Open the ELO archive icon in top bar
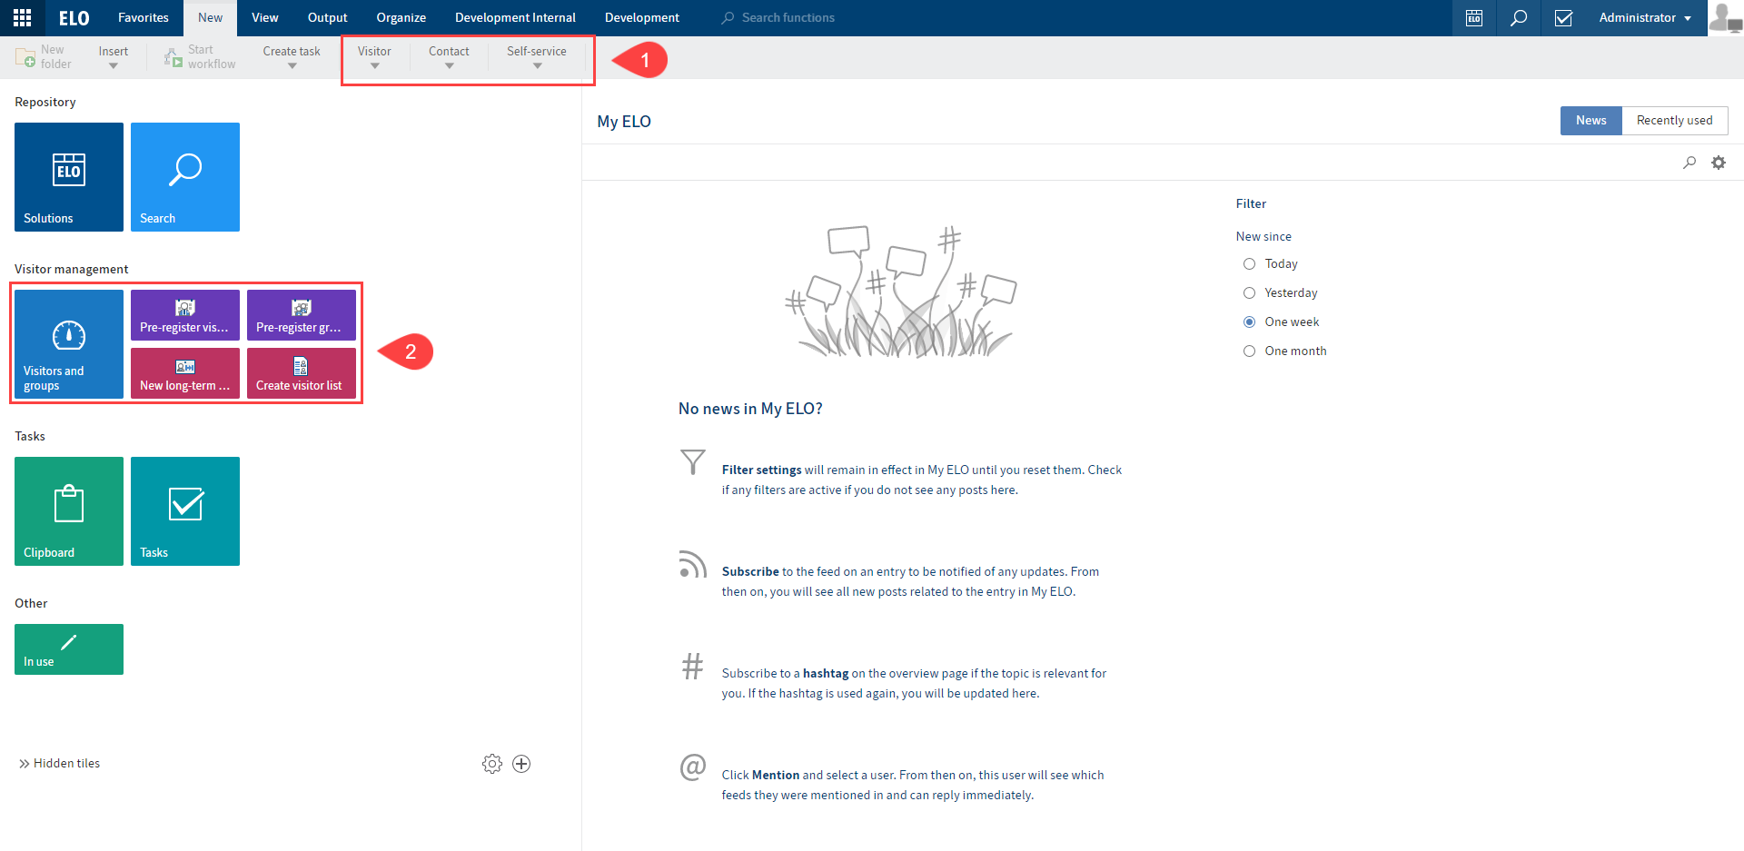This screenshot has height=851, width=1744. (x=1474, y=18)
